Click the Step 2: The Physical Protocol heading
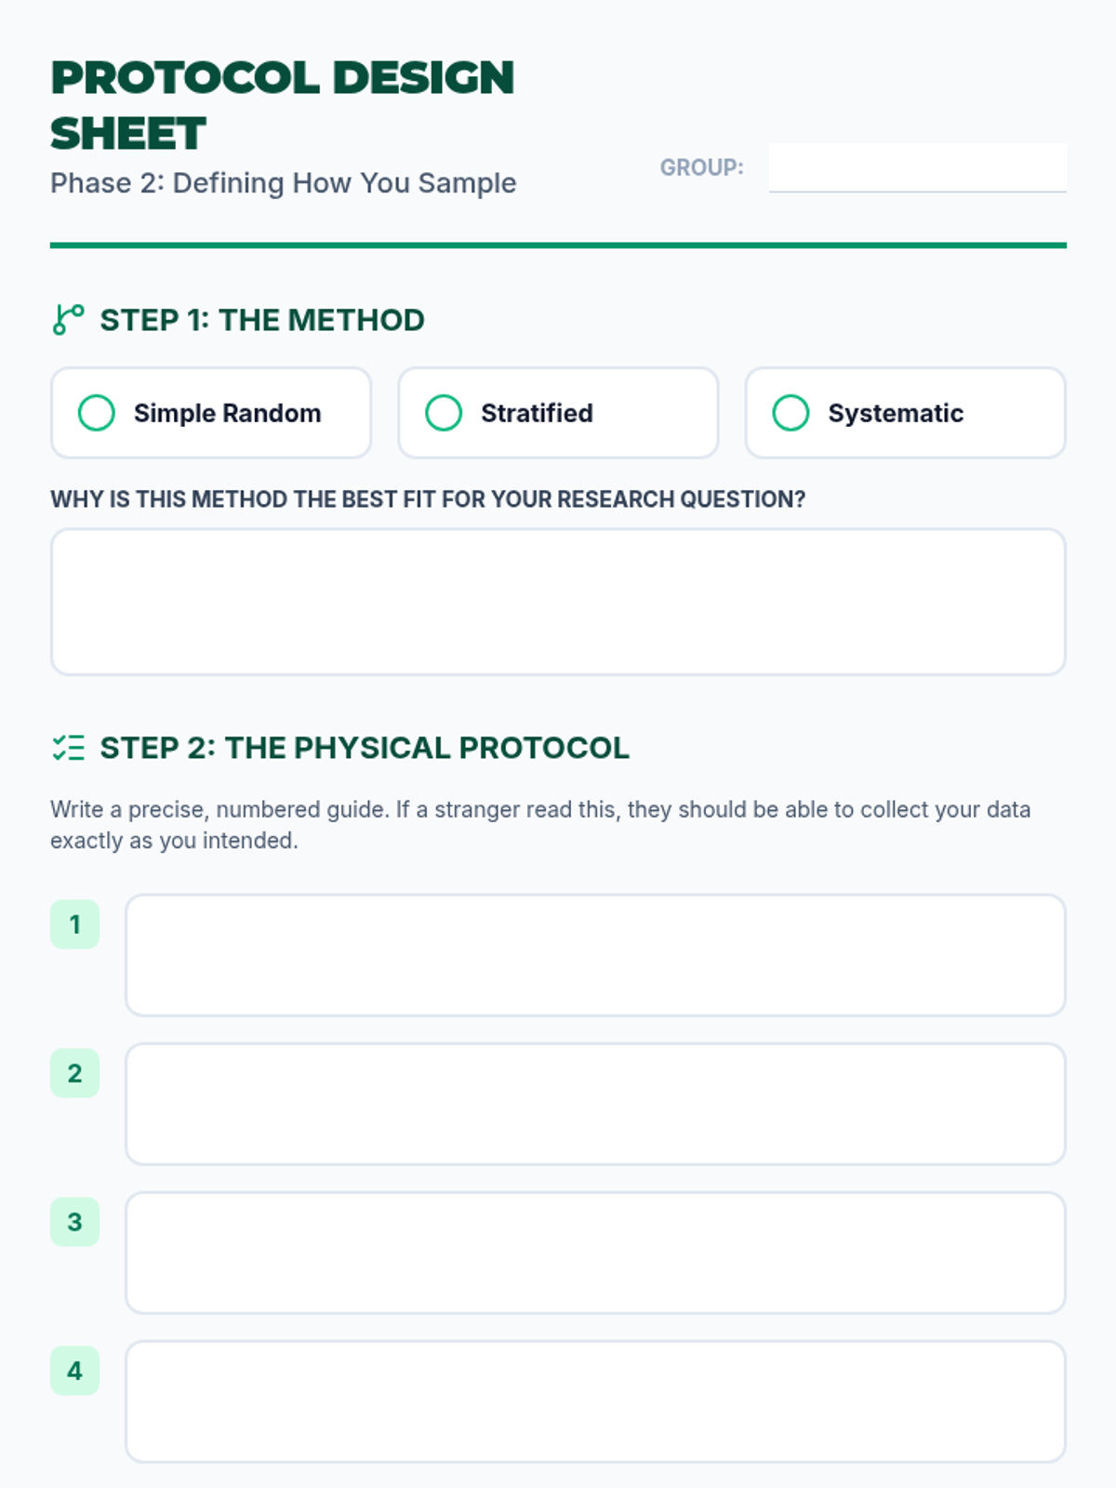This screenshot has width=1116, height=1488. point(365,748)
